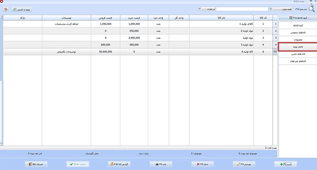This screenshot has height=170, width=317.
Task: Click the magnifier search icon
Action: pos(312,9)
